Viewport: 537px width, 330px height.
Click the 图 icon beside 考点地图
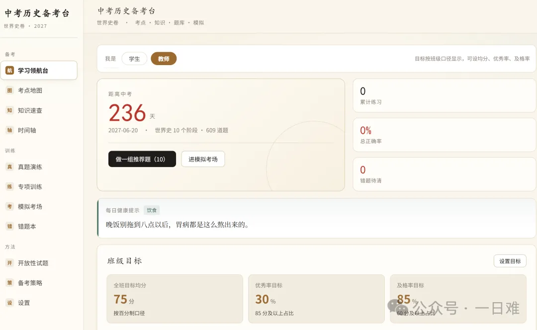(9, 90)
